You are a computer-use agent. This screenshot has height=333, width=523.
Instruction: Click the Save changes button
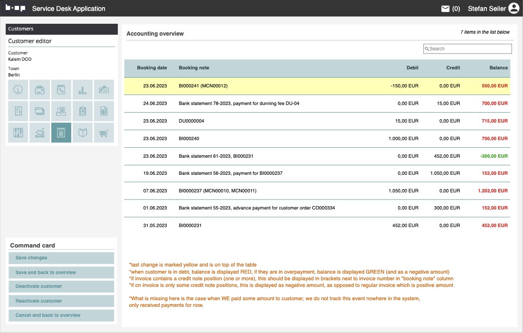[x=61, y=258]
